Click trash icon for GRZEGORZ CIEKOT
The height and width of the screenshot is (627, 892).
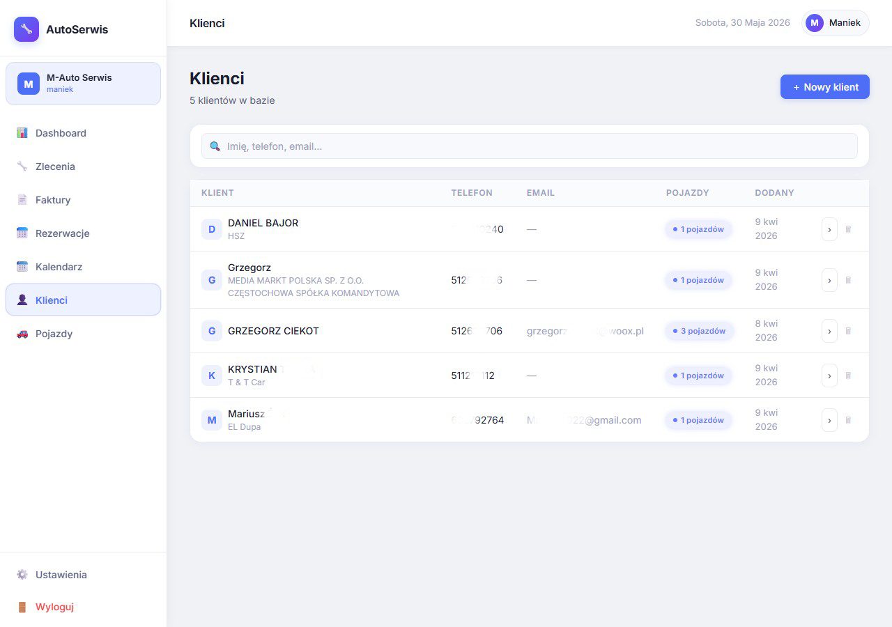coord(848,331)
